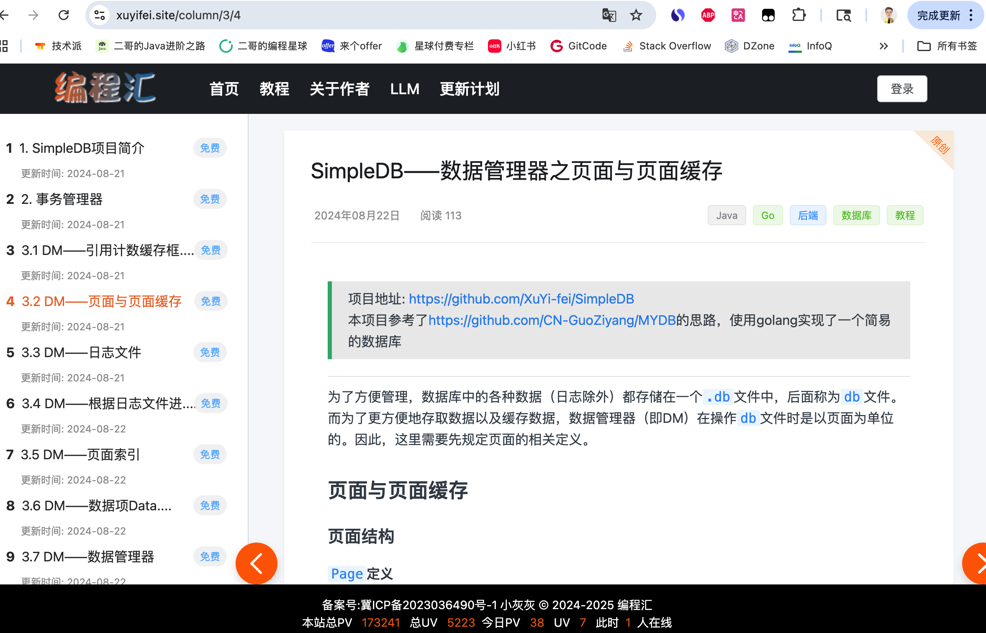Open the browser extensions puzzle icon
Image resolution: width=986 pixels, height=633 pixels.
(799, 15)
